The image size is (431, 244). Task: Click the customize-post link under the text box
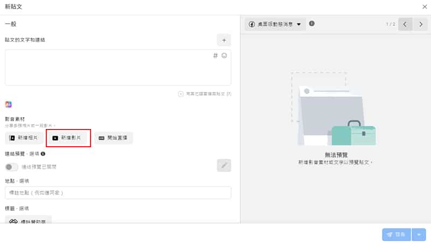pyautogui.click(x=205, y=94)
